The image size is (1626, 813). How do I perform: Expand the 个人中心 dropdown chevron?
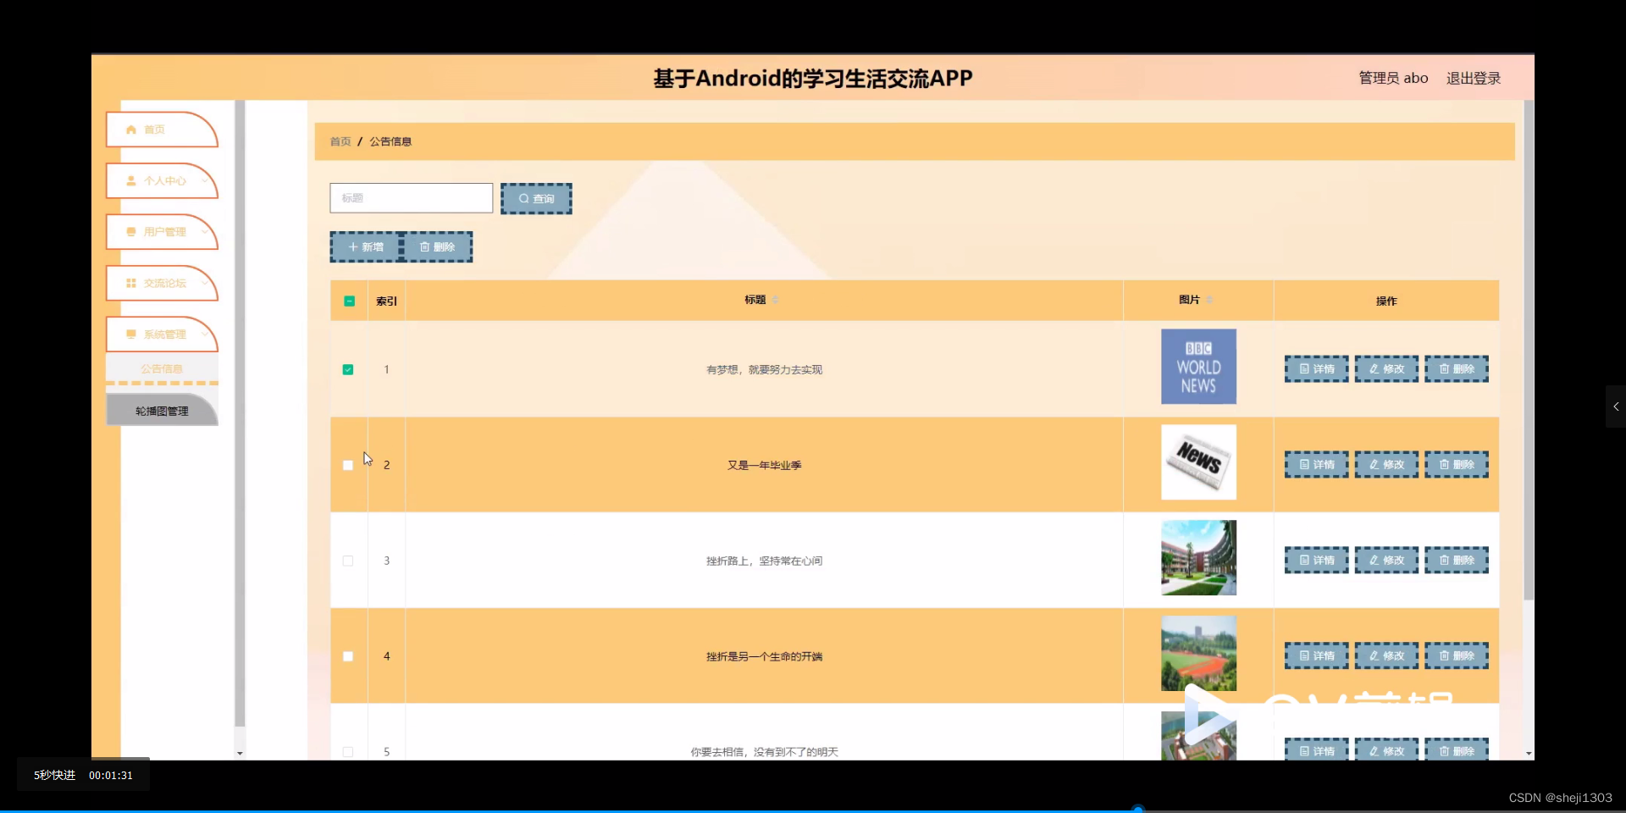[206, 180]
